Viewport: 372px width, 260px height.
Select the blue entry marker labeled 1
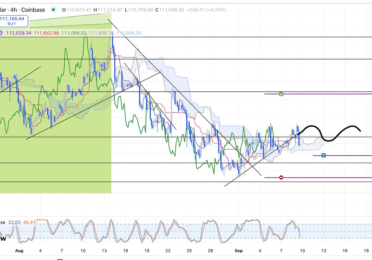[324, 155]
